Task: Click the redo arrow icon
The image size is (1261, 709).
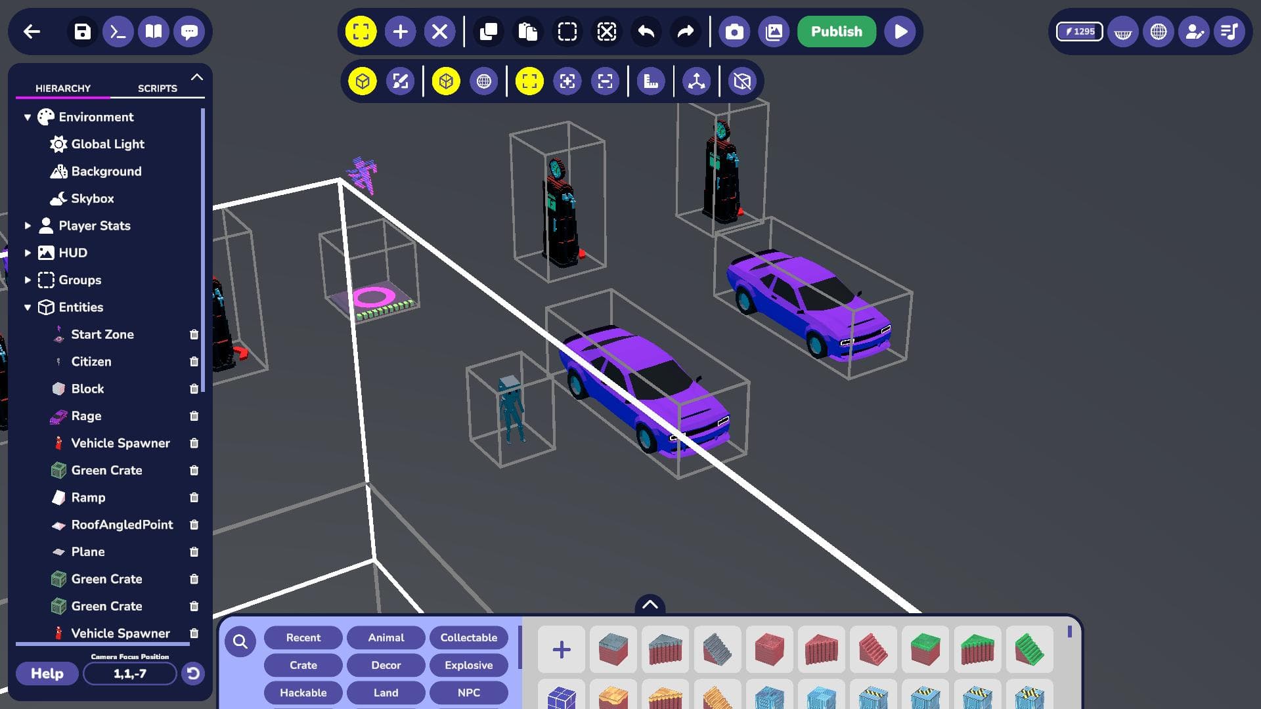Action: click(x=686, y=31)
